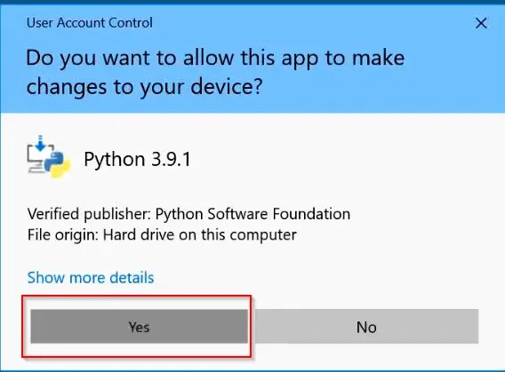Choose No to deny the app
The height and width of the screenshot is (372, 505).
pos(366,327)
